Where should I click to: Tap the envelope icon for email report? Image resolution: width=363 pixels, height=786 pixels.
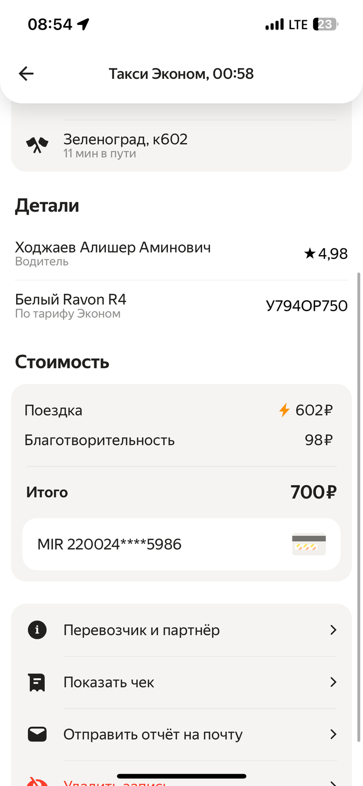pos(37,734)
